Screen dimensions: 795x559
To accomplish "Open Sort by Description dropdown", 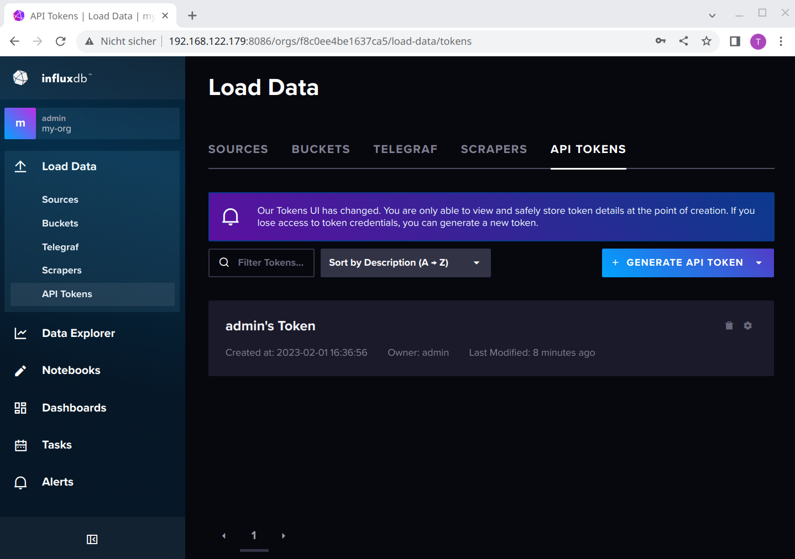I will tap(406, 263).
